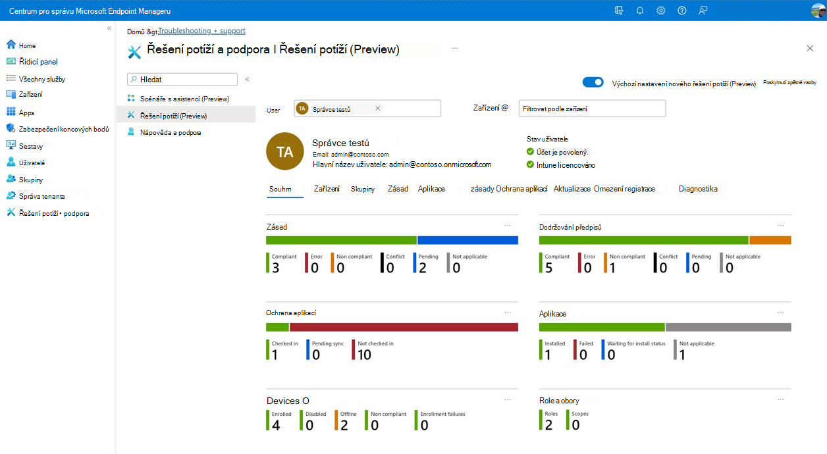Close the troubleshooting blade
The height and width of the screenshot is (454, 827).
[810, 48]
